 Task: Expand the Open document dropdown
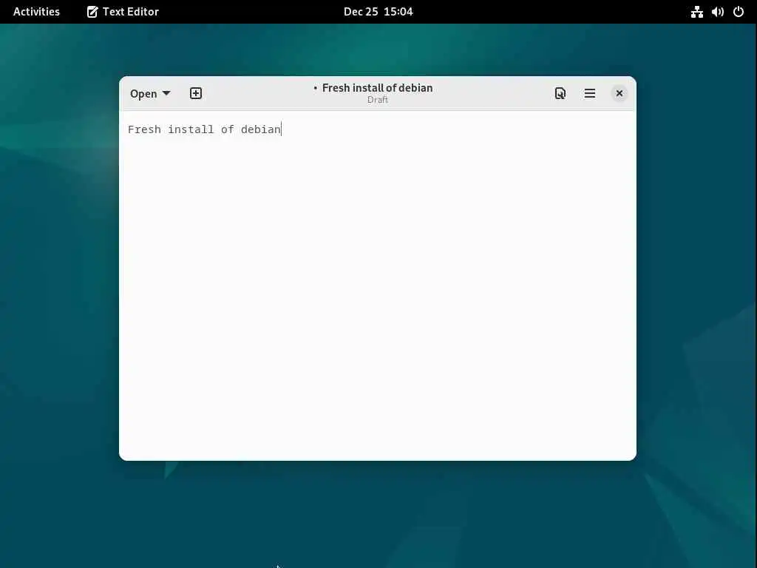(x=150, y=93)
